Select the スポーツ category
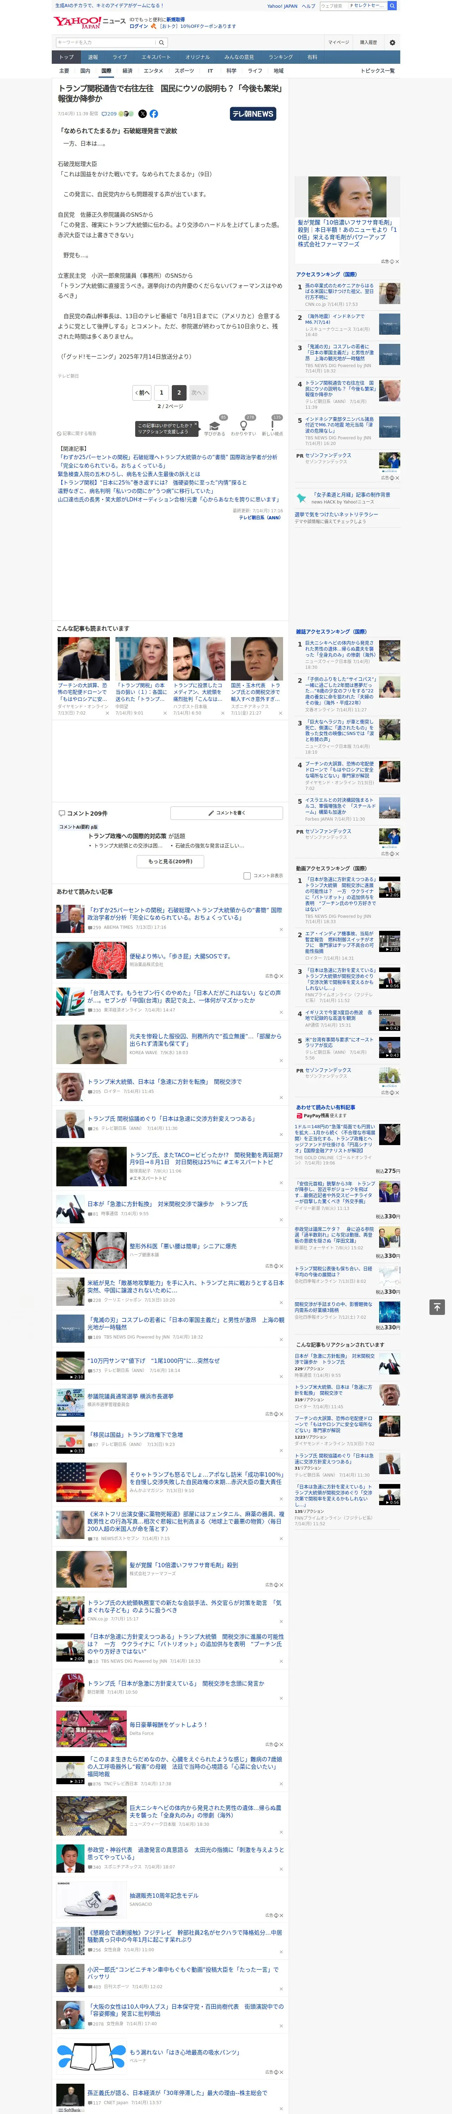 [184, 70]
